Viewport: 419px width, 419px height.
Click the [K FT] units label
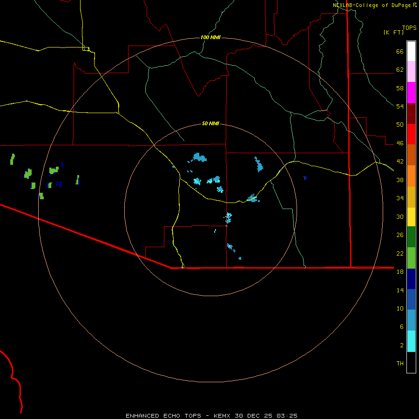(x=393, y=32)
